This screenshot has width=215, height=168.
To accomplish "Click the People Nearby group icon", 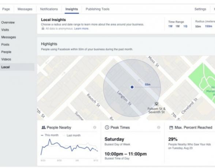I will 43,127.
